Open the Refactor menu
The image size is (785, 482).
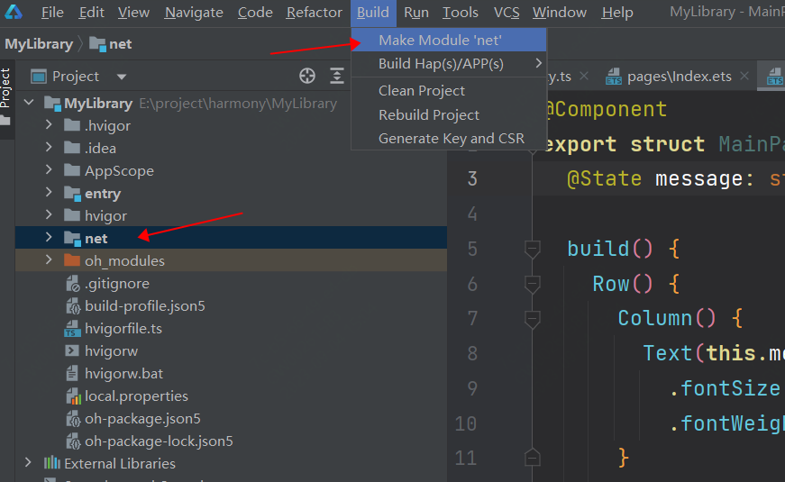point(314,13)
